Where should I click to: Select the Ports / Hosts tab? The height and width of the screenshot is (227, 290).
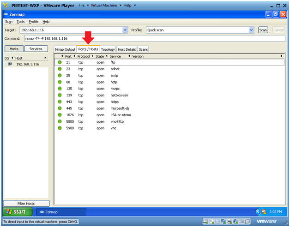[x=88, y=49]
